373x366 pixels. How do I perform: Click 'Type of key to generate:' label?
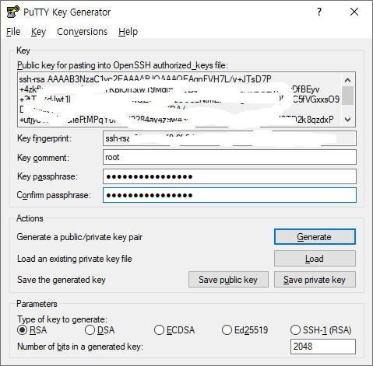[x=62, y=319]
